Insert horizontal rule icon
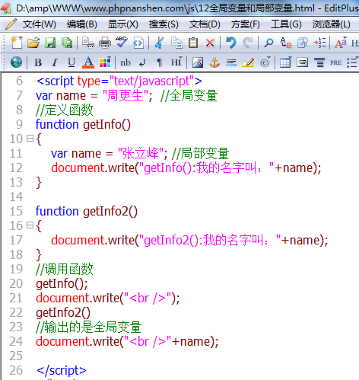Screen dimensions: 359x380 pos(231,62)
